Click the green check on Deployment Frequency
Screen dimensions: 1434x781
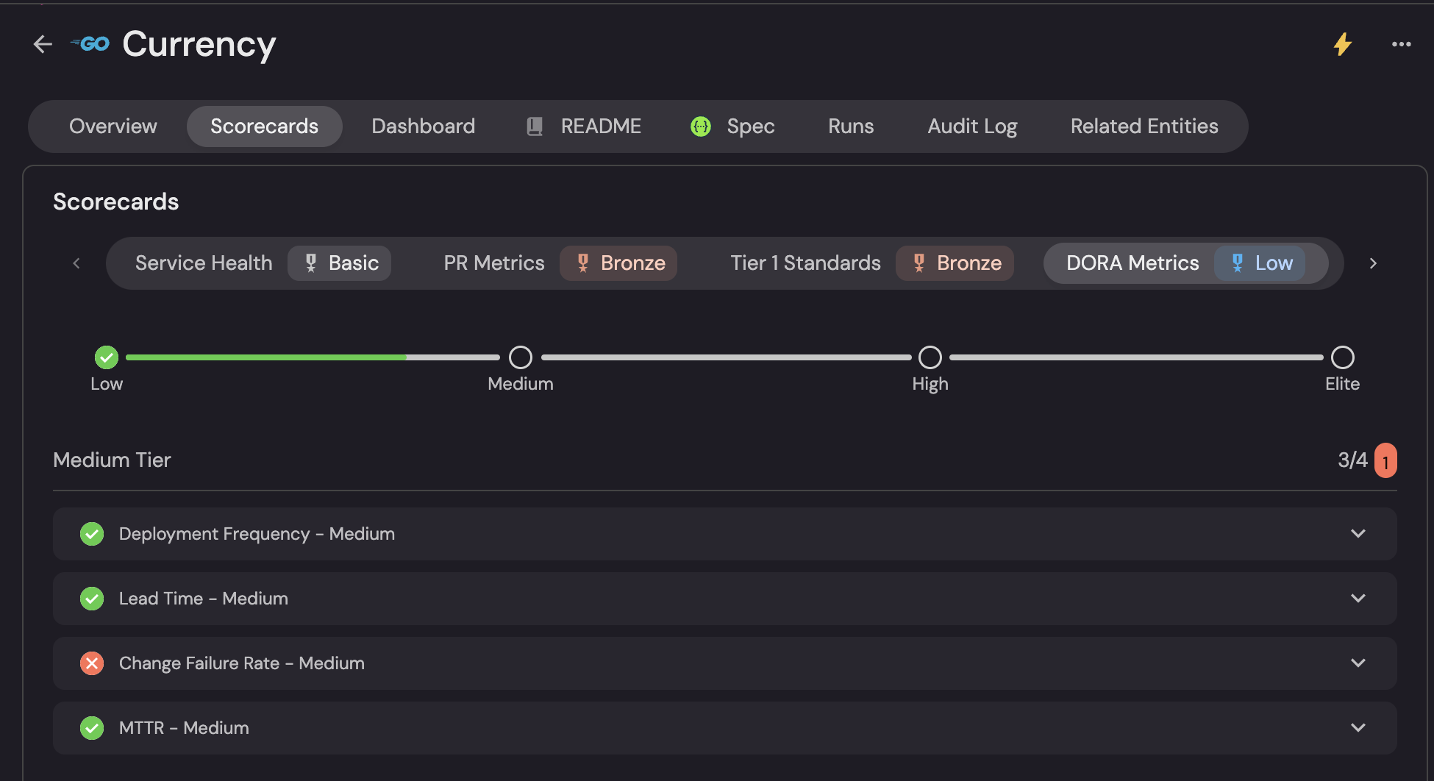92,534
